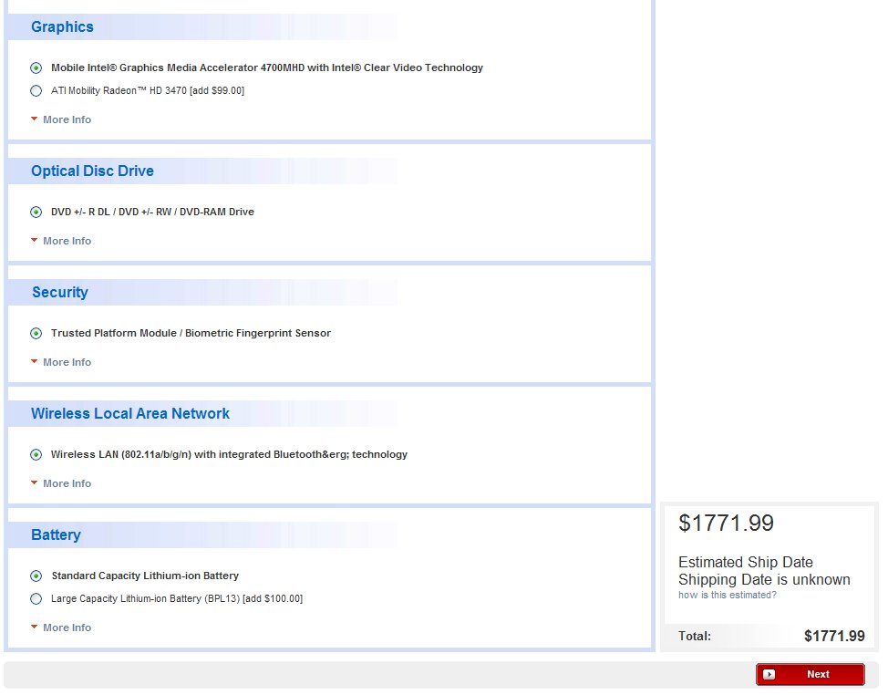This screenshot has width=888, height=695.
Task: Click 'Estimated Ship Date' label
Action: (745, 562)
